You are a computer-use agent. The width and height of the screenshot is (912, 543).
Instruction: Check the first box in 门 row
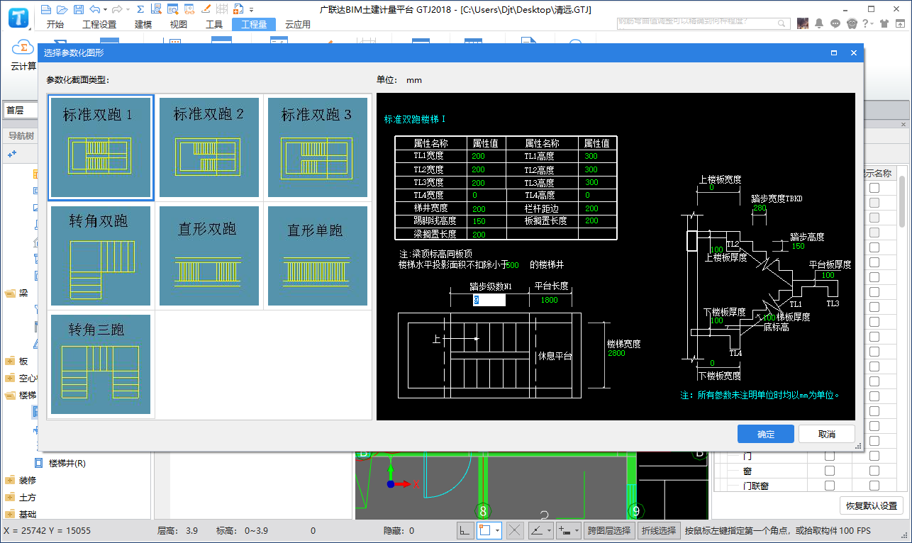(830, 457)
